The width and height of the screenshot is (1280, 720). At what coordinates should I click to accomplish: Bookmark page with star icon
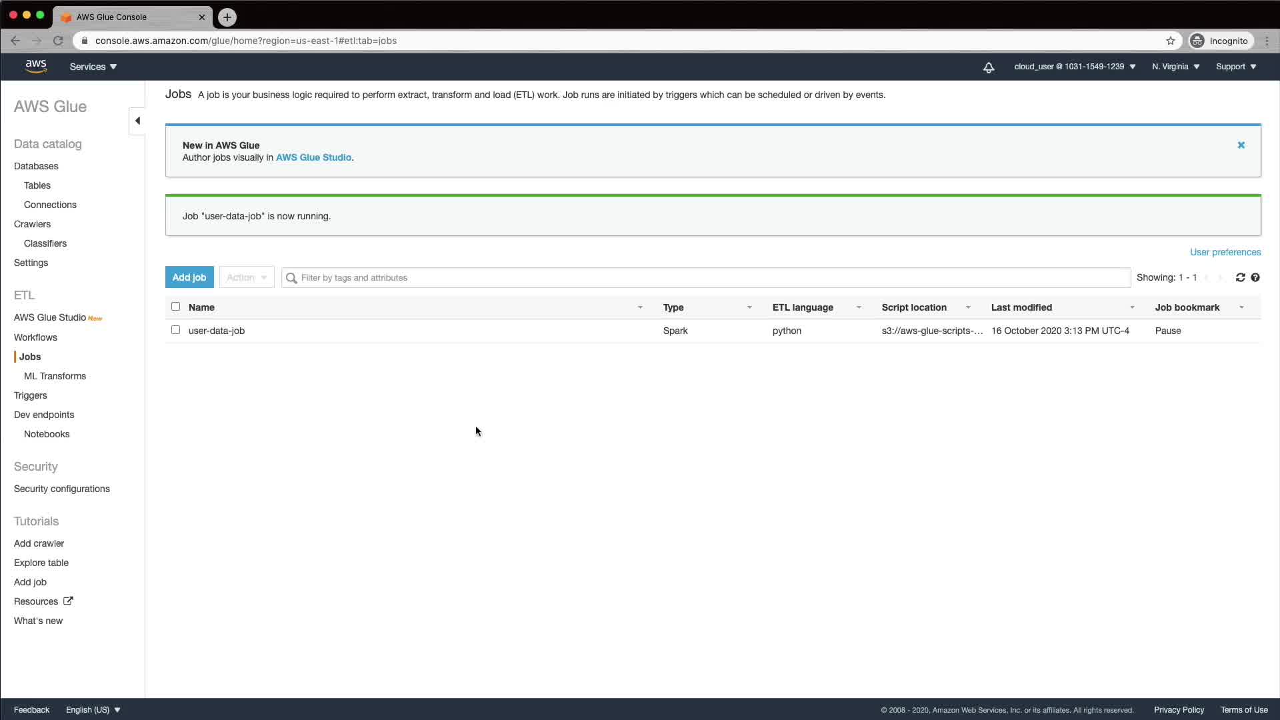pos(1171,41)
